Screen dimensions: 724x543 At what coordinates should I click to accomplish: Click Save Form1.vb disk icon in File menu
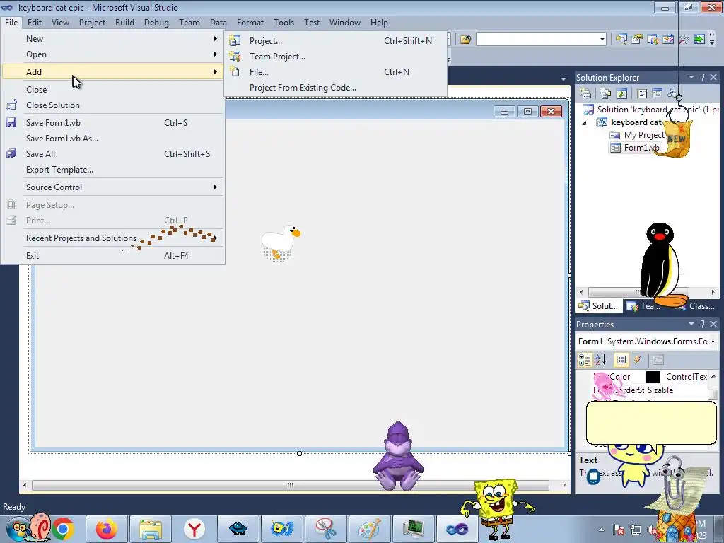tap(11, 123)
